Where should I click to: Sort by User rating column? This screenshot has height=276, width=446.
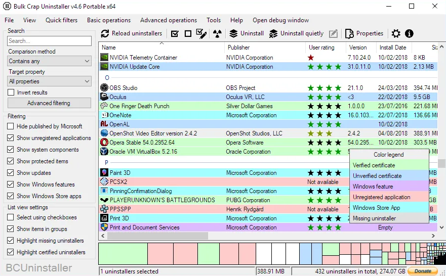pyautogui.click(x=326, y=48)
